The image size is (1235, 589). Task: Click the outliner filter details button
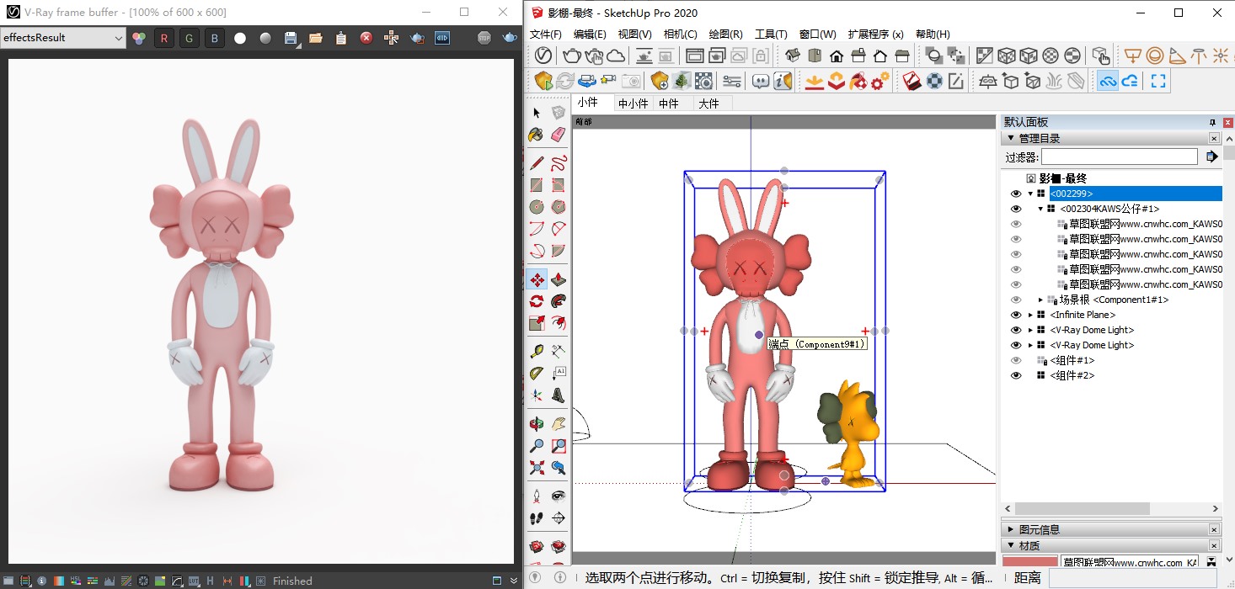point(1211,157)
